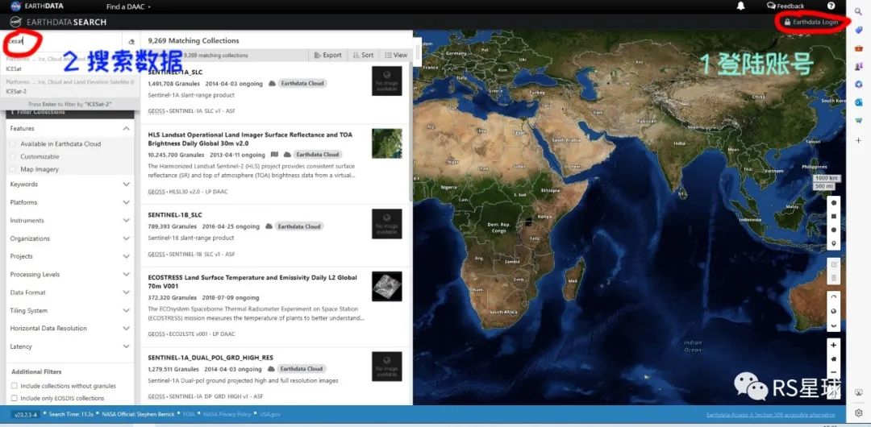Click the collections list vertical scrollbar
The width and height of the screenshot is (871, 427).
click(x=411, y=131)
